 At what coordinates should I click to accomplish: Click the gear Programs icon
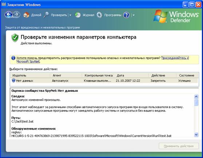tap(99, 15)
